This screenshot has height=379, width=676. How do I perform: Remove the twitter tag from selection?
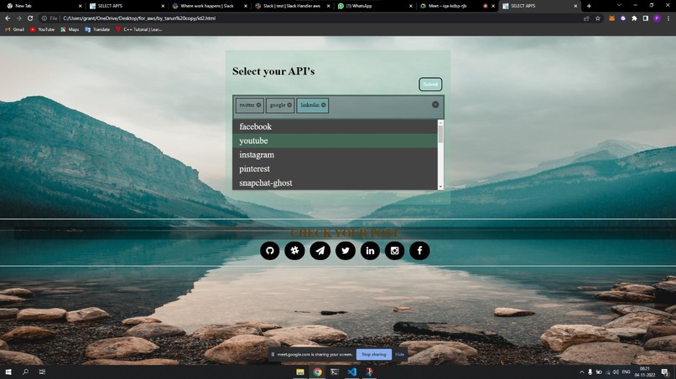point(258,105)
